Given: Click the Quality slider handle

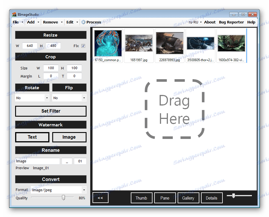Looking at the screenshot, I should (63, 198).
